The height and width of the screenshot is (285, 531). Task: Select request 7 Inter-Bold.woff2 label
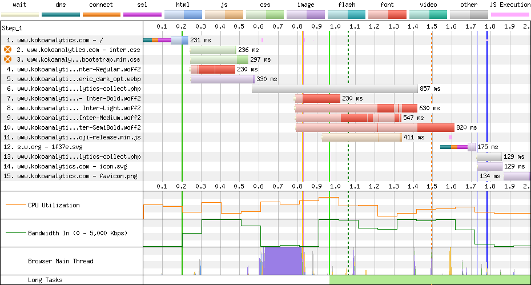pos(74,98)
